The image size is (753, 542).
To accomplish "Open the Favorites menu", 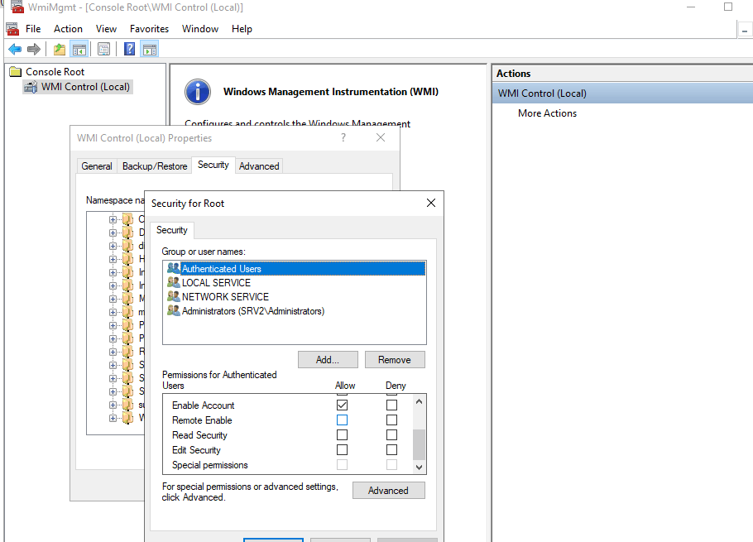I will tap(149, 29).
